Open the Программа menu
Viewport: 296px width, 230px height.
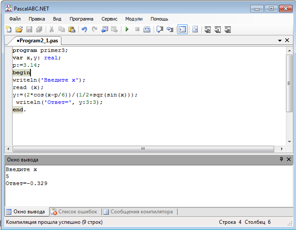(x=81, y=19)
